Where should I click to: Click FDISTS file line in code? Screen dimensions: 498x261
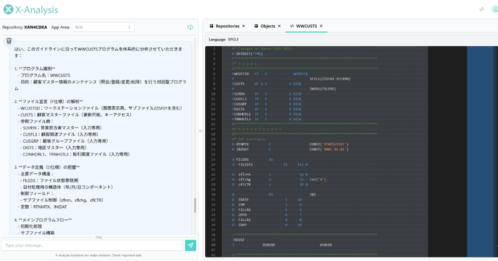pyautogui.click(x=267, y=109)
